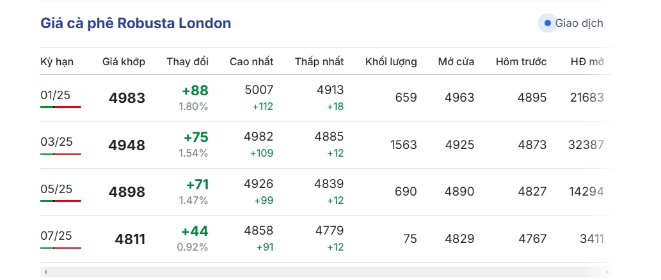Open the 07/25 contract term link
This screenshot has width=661, height=280.
coord(56,235)
